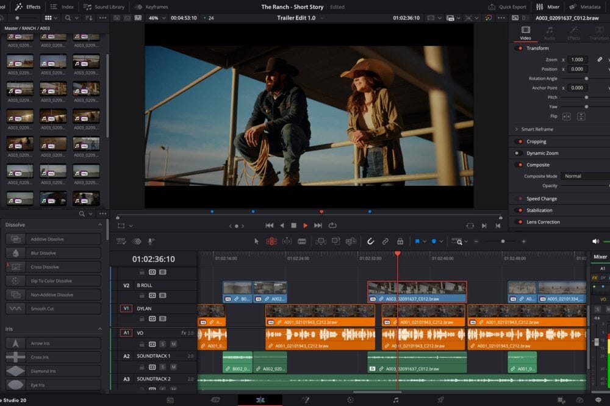Collapse the Iris transitions category

(x=100, y=329)
